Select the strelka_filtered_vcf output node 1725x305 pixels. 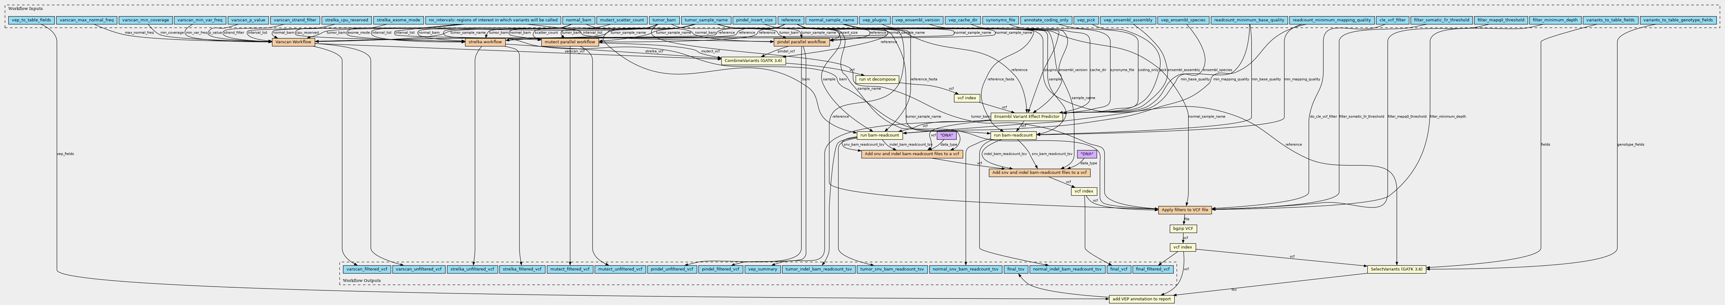coord(522,270)
